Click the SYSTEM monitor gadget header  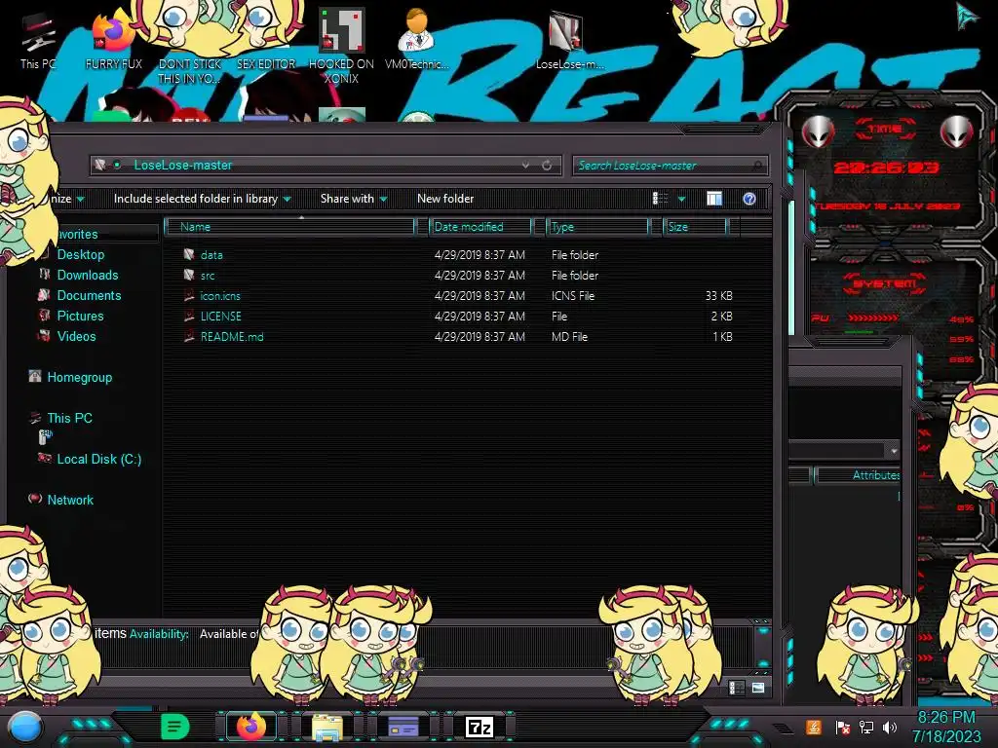(885, 283)
